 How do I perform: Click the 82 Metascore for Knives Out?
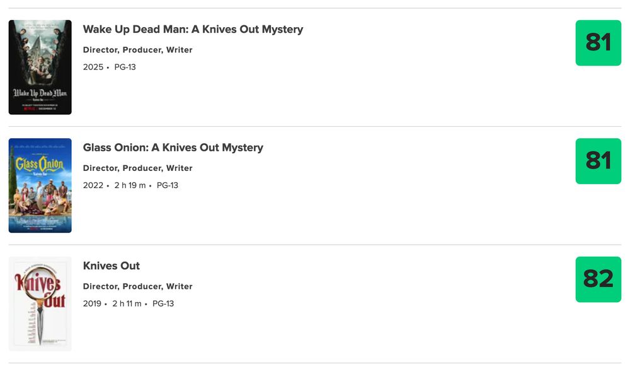click(597, 279)
